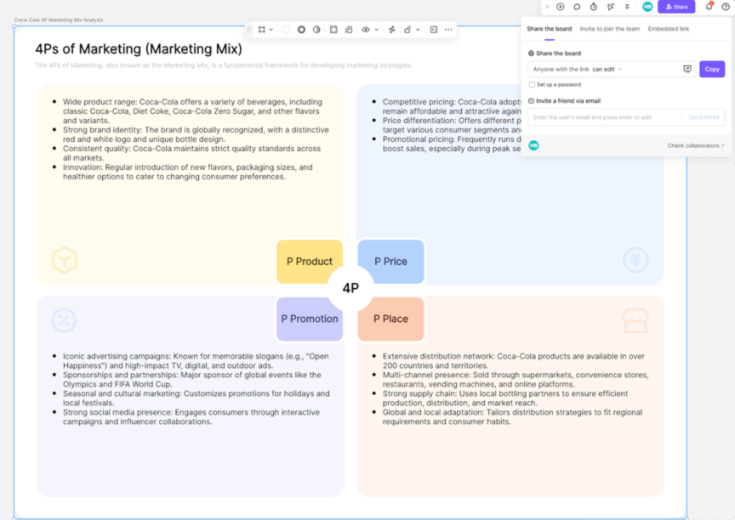Enable the Set up a password checkbox

532,85
